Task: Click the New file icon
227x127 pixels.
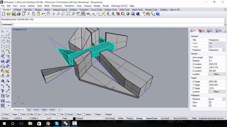Action: click(x=4, y=14)
